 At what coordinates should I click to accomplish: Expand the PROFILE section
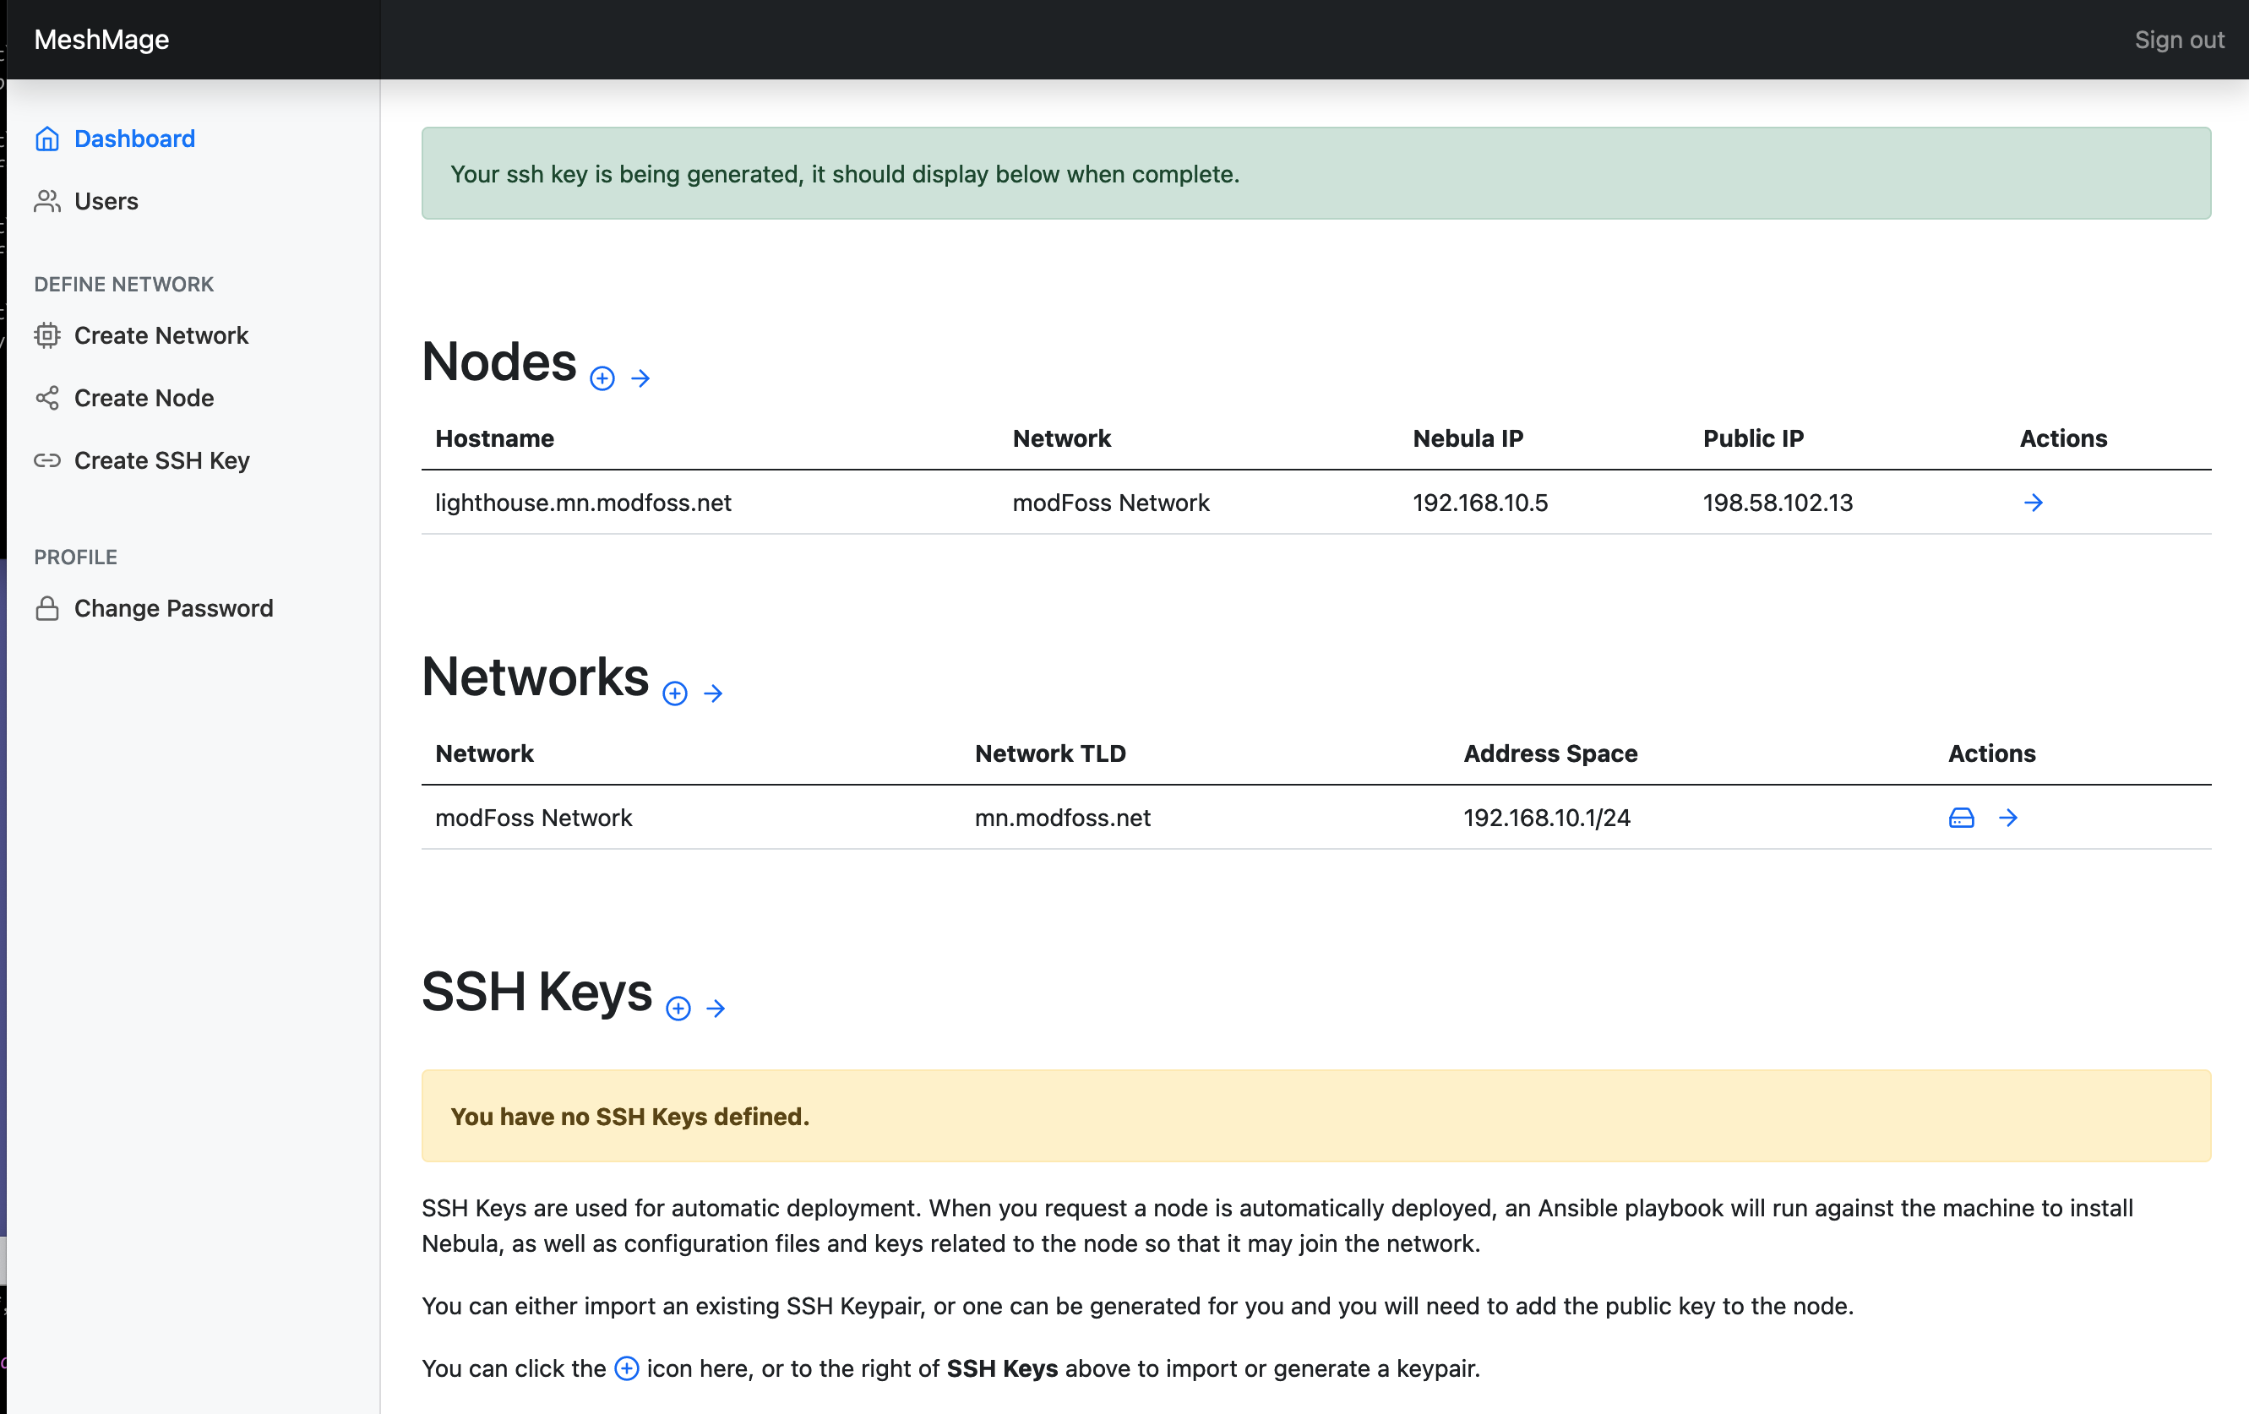[77, 556]
